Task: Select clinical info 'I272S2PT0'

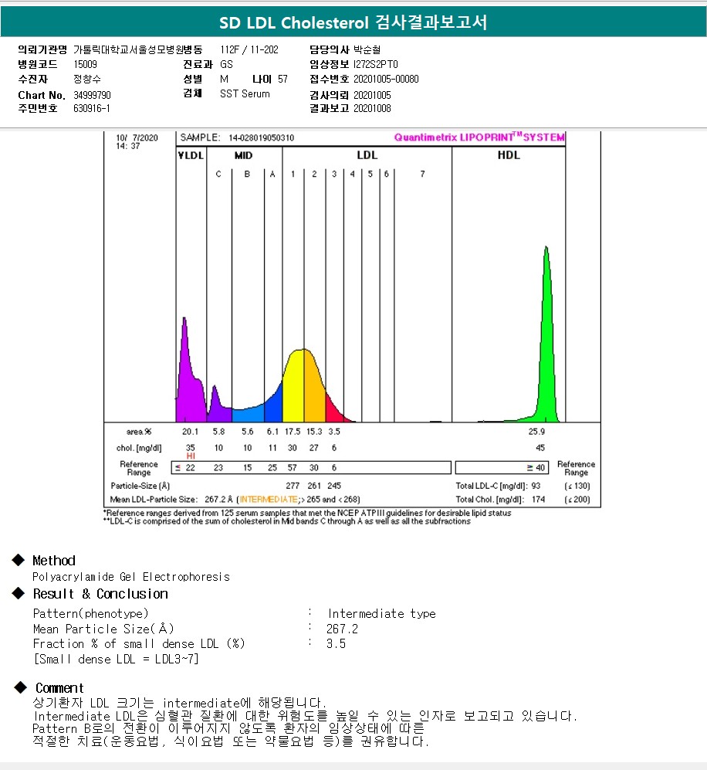Action: click(376, 64)
